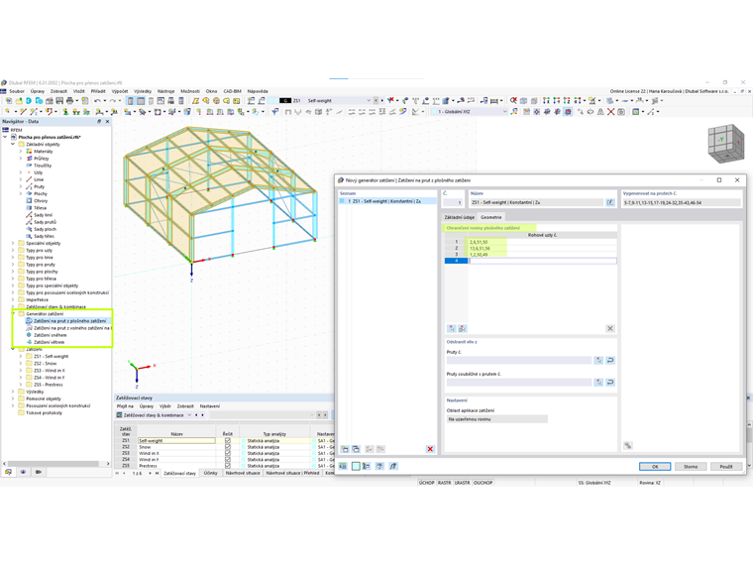Click the Storno button
The image size is (753, 565).
691,467
